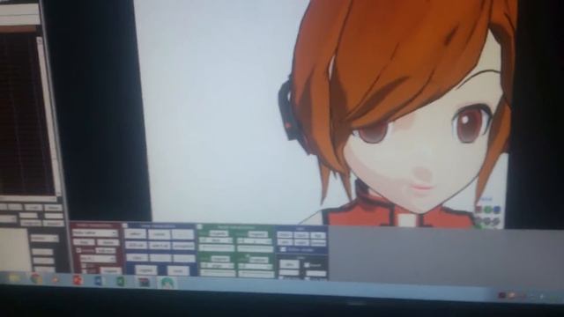
Task: Click the bottom-right button in the red model panel
Action: coord(110,270)
